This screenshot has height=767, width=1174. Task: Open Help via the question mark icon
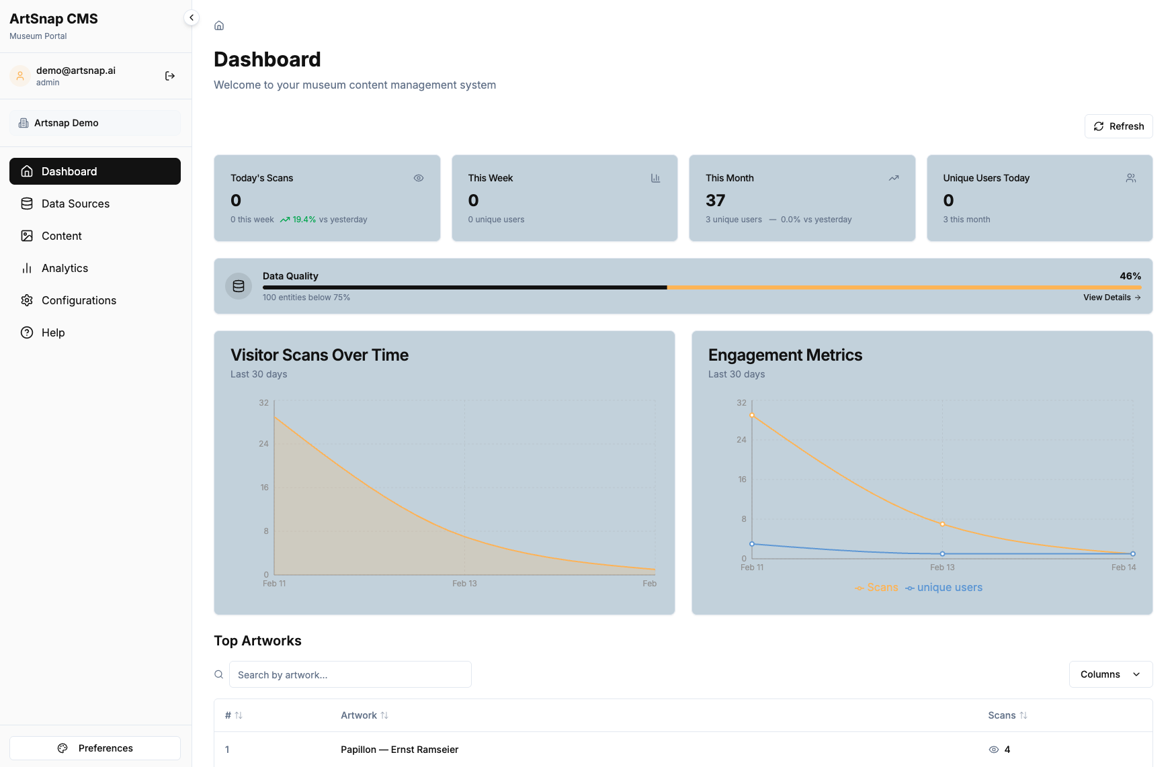26,332
